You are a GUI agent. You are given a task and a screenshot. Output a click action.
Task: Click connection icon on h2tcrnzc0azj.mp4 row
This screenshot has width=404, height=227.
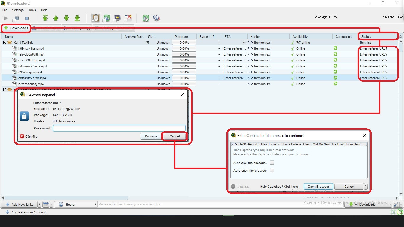(335, 84)
